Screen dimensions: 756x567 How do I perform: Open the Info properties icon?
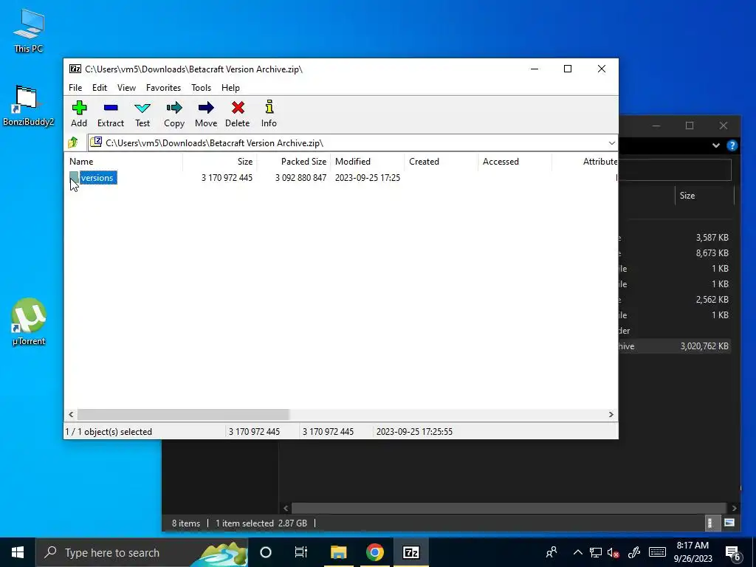pos(269,114)
